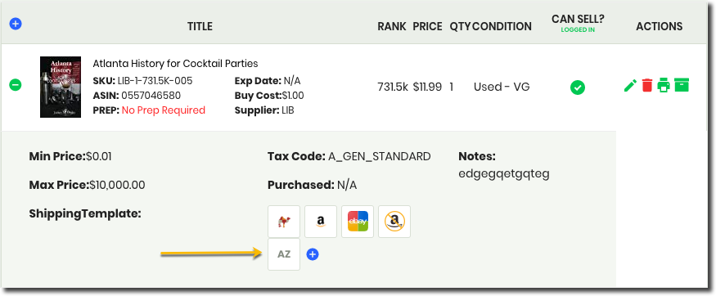Open the CamelCamelCamel lookup icon

tap(284, 222)
